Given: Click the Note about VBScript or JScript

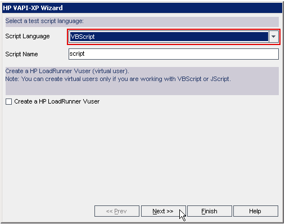Looking at the screenshot, I should pyautogui.click(x=118, y=79).
